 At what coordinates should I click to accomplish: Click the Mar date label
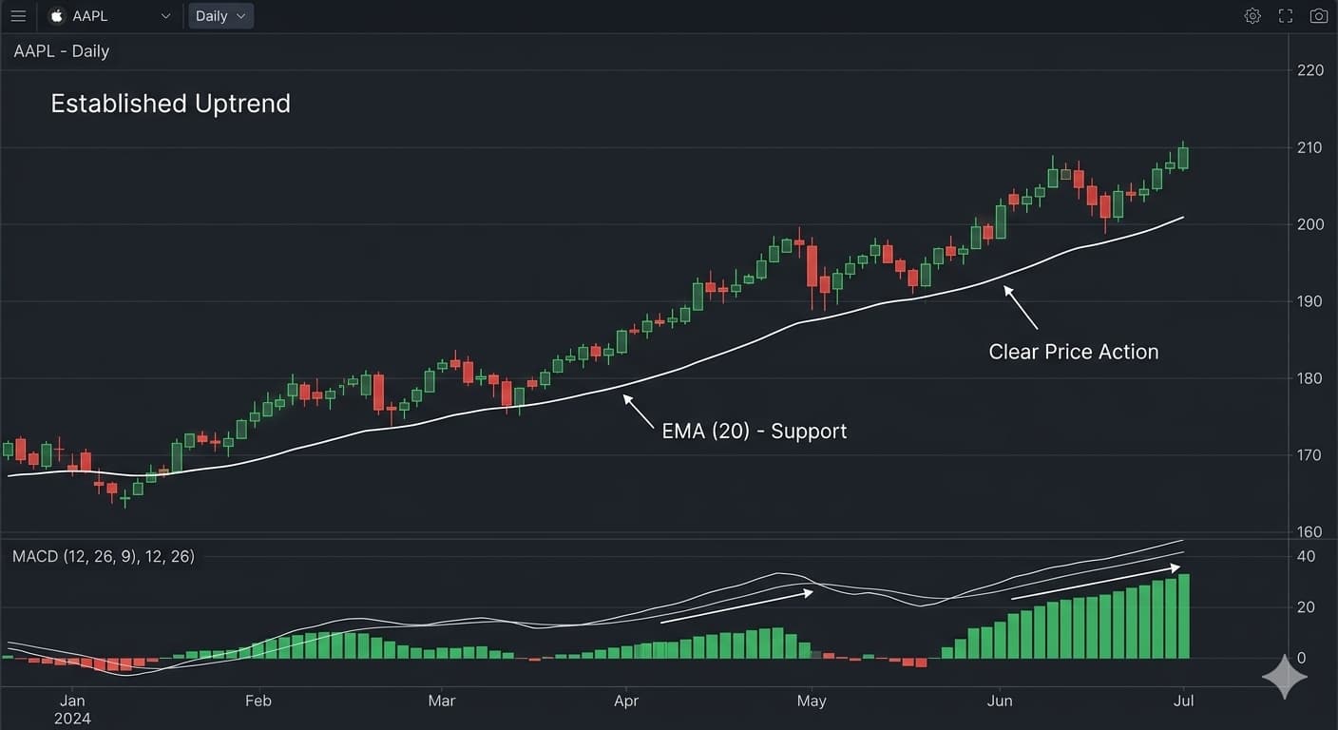[x=442, y=701]
